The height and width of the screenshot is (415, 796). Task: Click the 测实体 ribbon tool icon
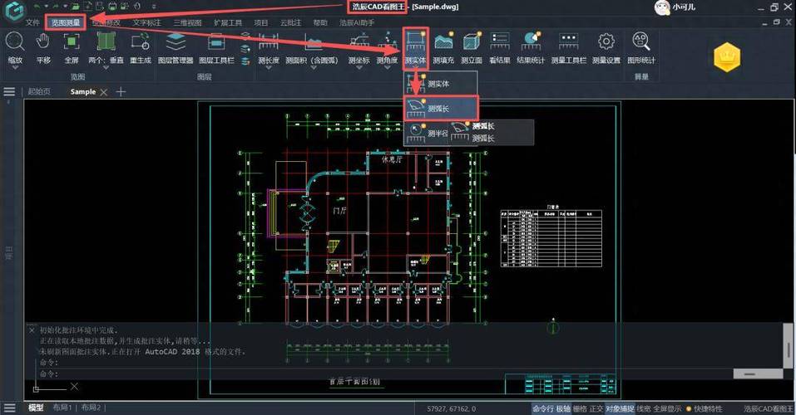click(415, 40)
